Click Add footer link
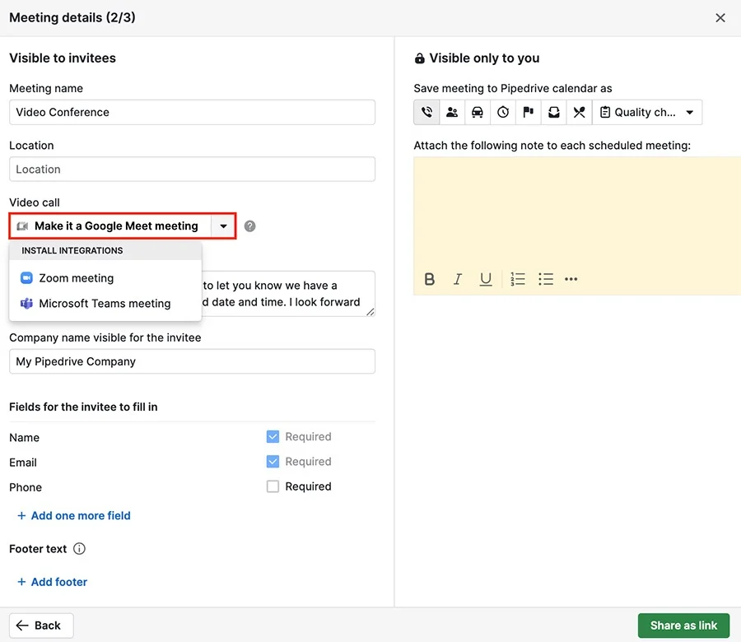741x642 pixels. click(52, 582)
